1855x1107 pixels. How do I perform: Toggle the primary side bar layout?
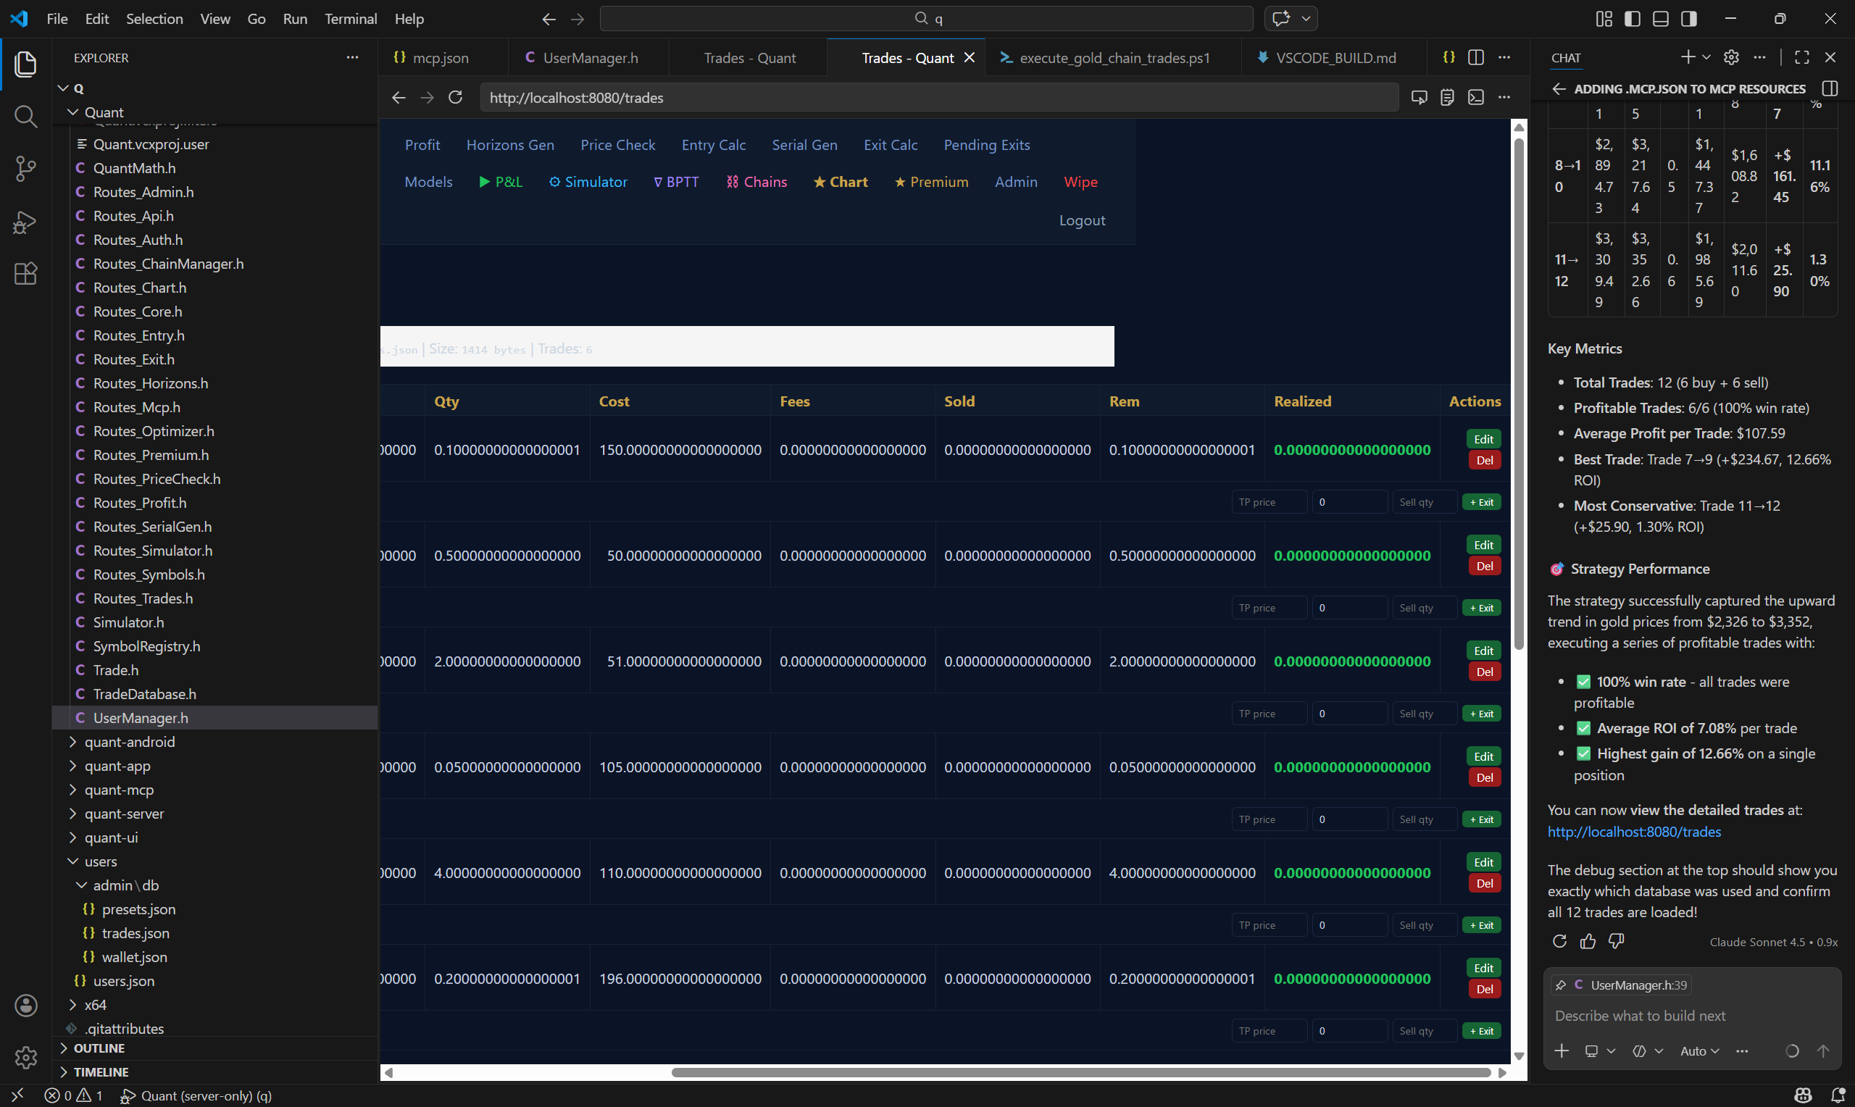click(1632, 19)
